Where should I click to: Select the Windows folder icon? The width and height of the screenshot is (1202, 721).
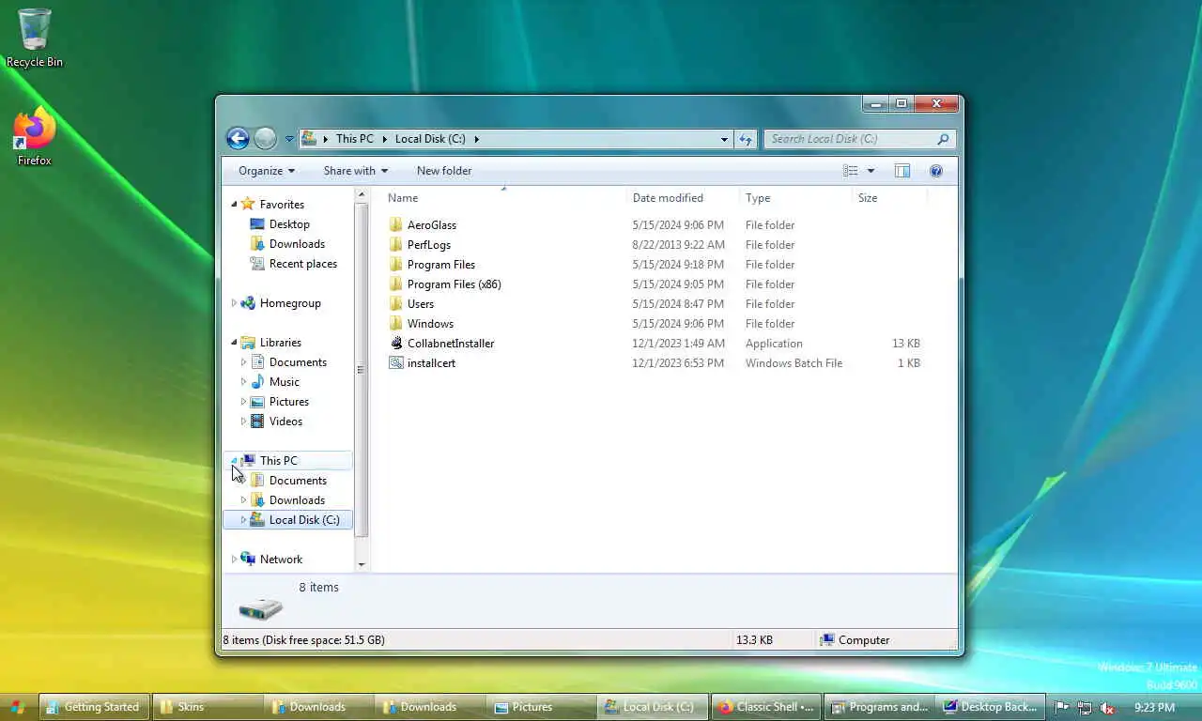click(396, 324)
